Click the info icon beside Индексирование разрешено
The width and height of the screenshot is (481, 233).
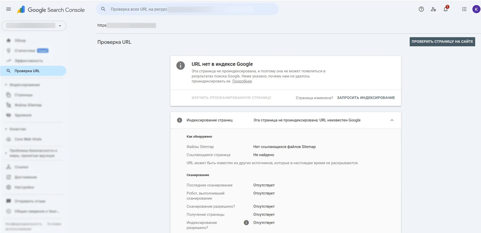tap(246, 223)
